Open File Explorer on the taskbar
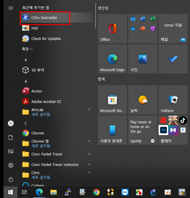This screenshot has width=190, height=198. 54,192
